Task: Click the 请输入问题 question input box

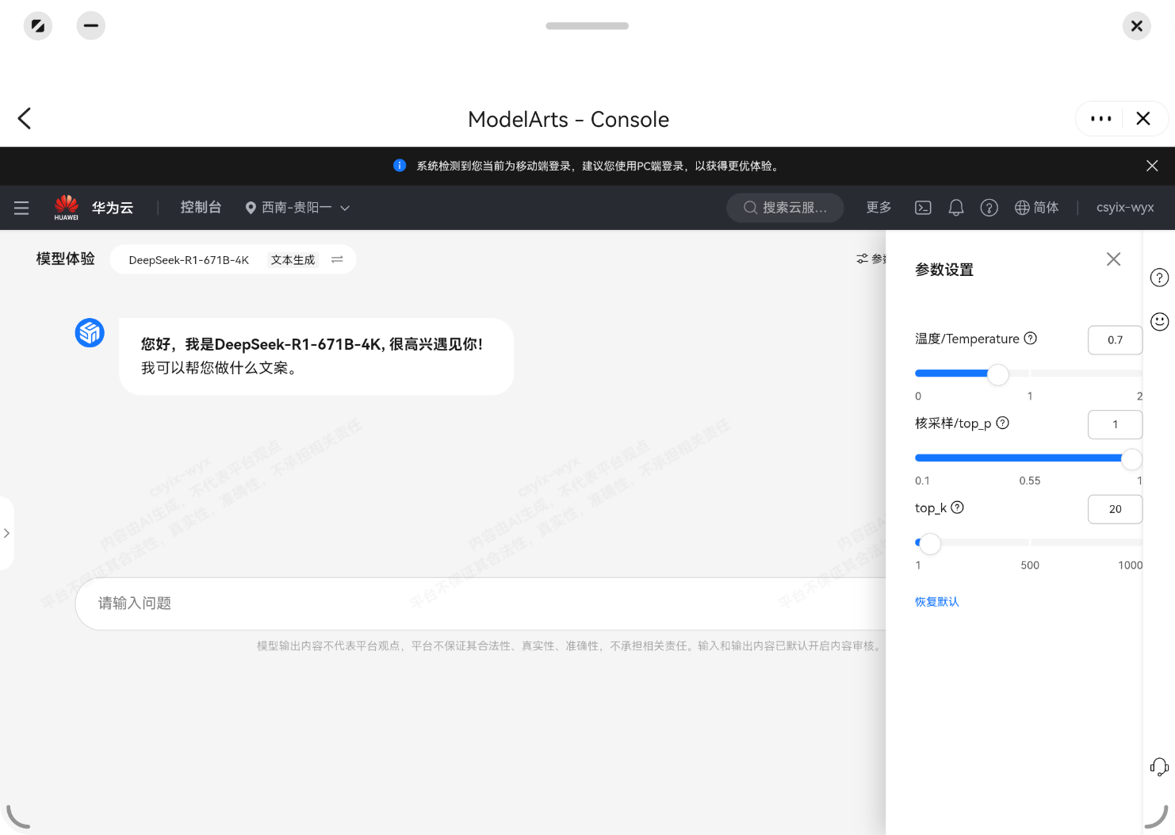Action: (x=480, y=603)
